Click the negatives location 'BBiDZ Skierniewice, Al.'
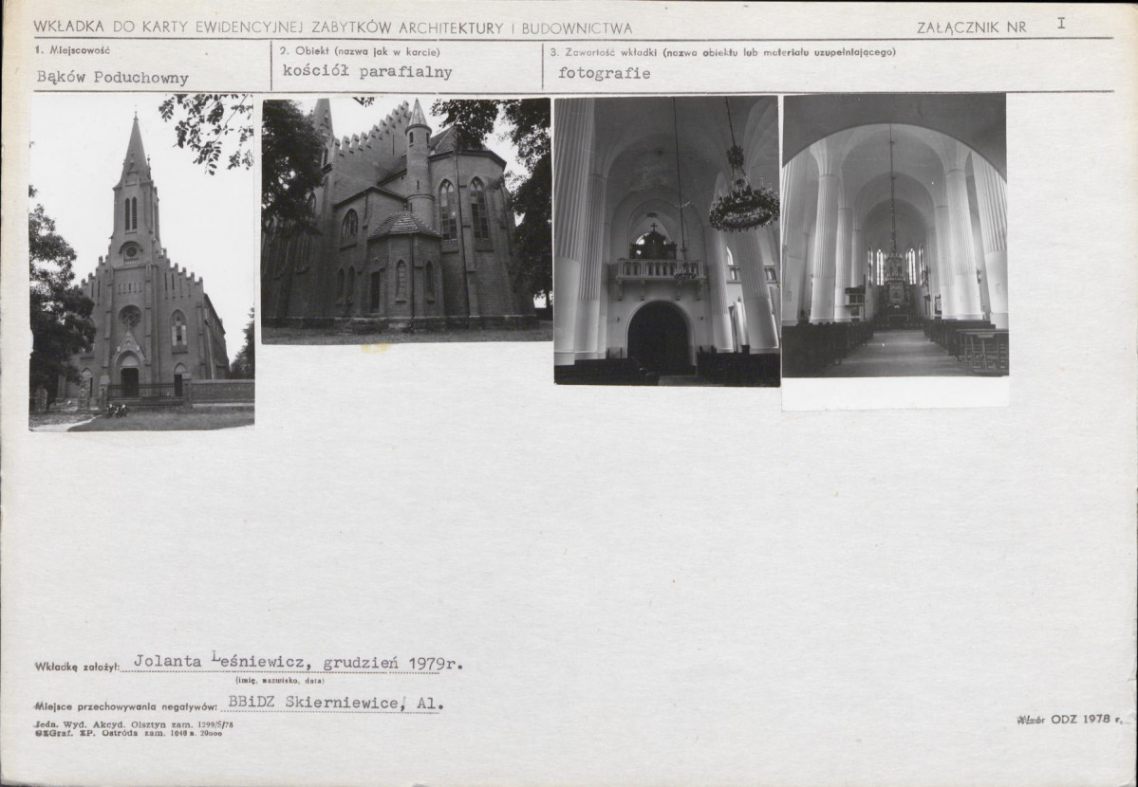 [335, 703]
